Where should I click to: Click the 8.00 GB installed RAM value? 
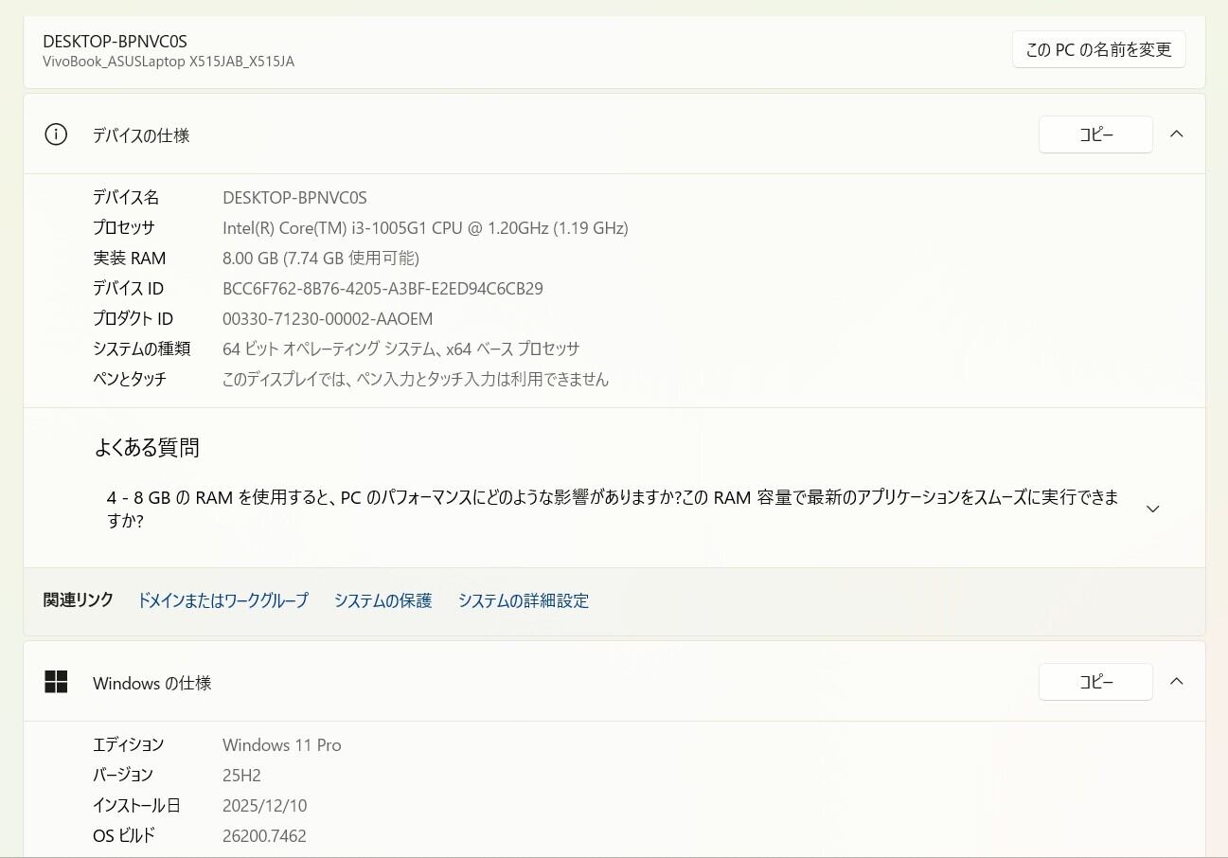tap(321, 259)
